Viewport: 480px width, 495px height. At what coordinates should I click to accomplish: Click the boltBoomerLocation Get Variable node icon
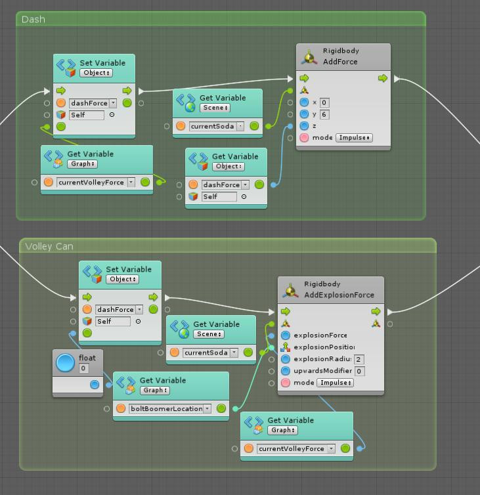[x=125, y=385]
